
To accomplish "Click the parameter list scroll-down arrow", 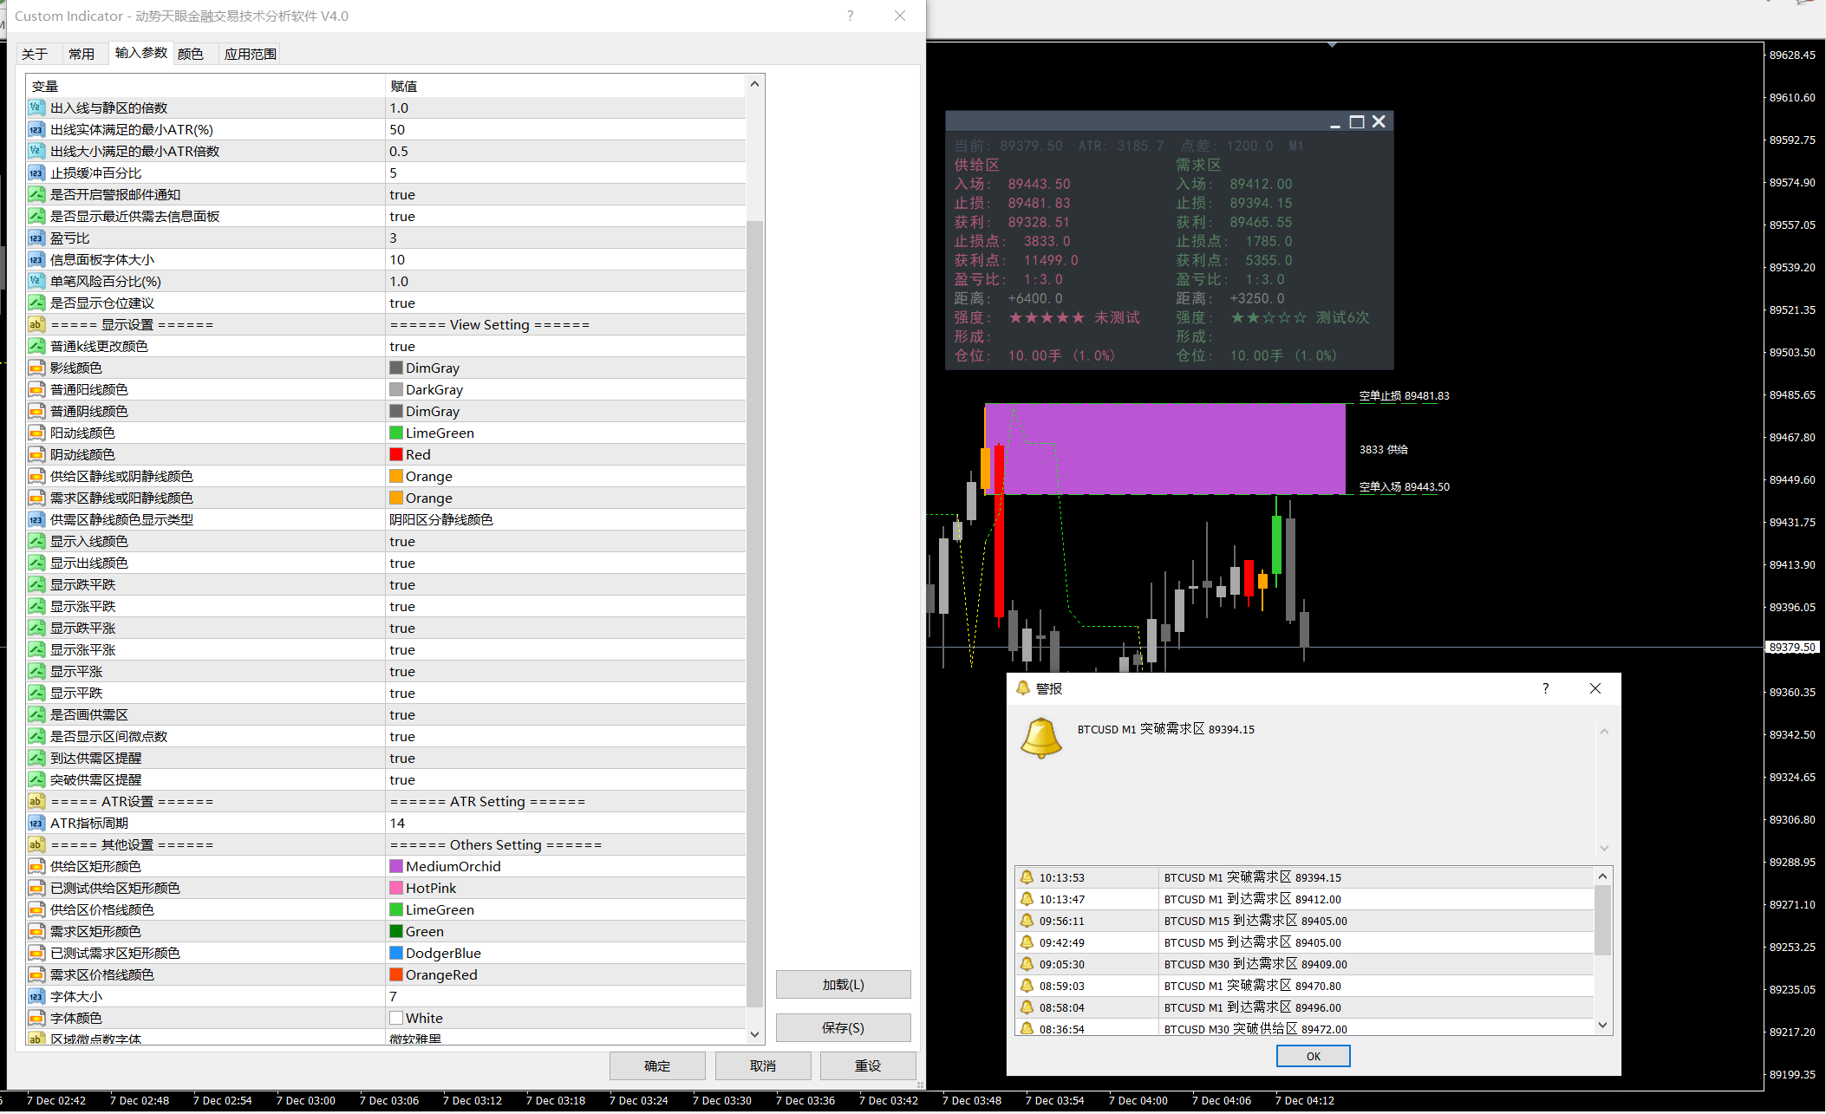I will [754, 1034].
